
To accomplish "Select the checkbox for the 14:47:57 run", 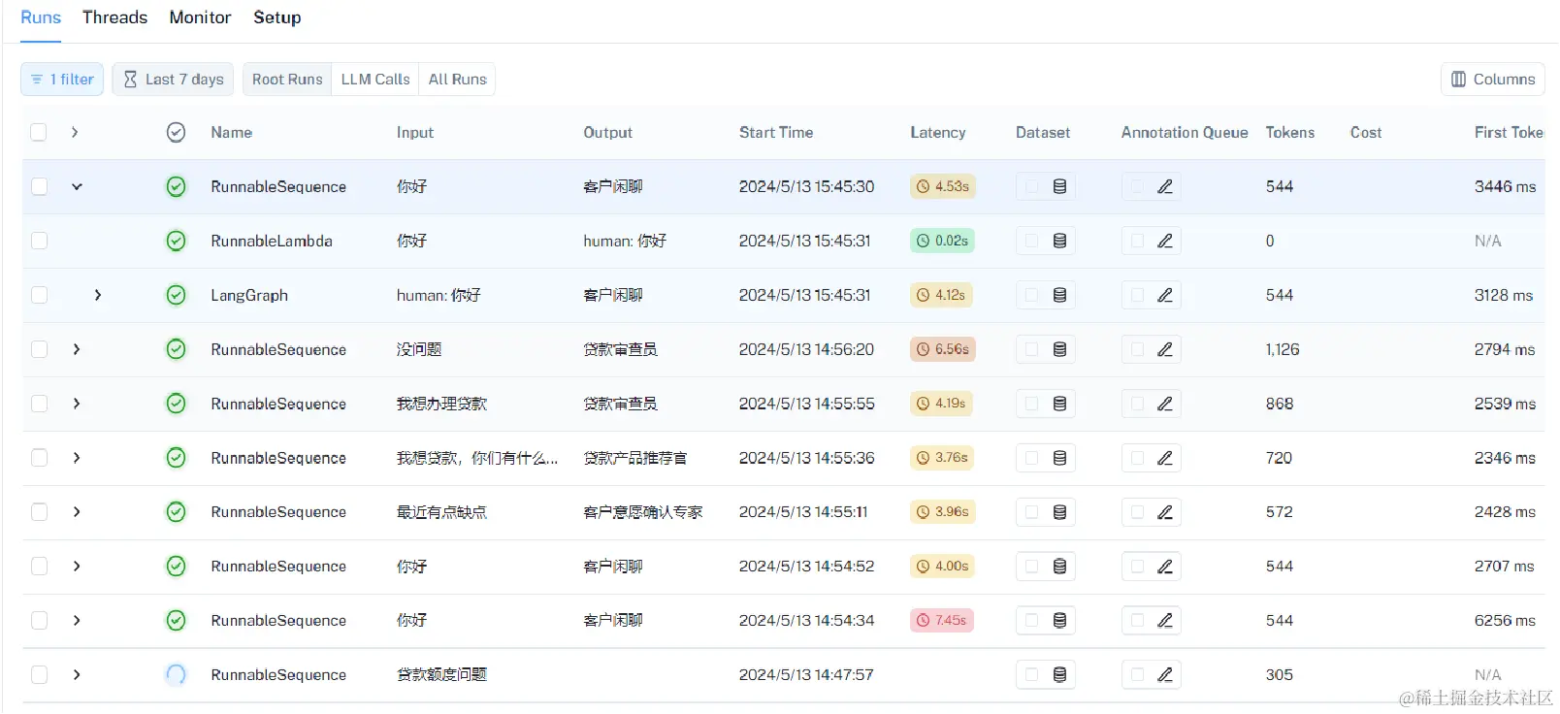I will tap(39, 675).
